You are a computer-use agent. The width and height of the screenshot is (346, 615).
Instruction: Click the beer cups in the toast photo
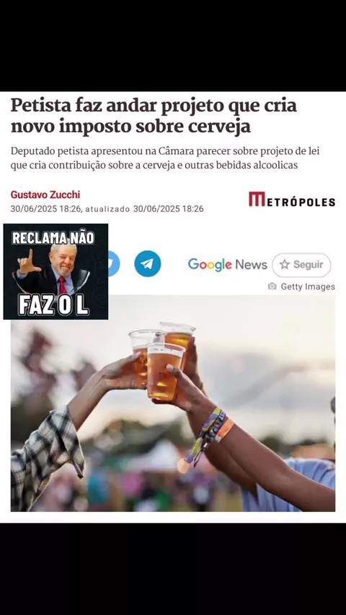tap(163, 359)
